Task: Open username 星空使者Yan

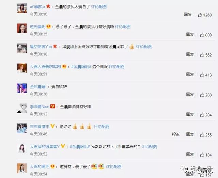Action: tap(41, 47)
